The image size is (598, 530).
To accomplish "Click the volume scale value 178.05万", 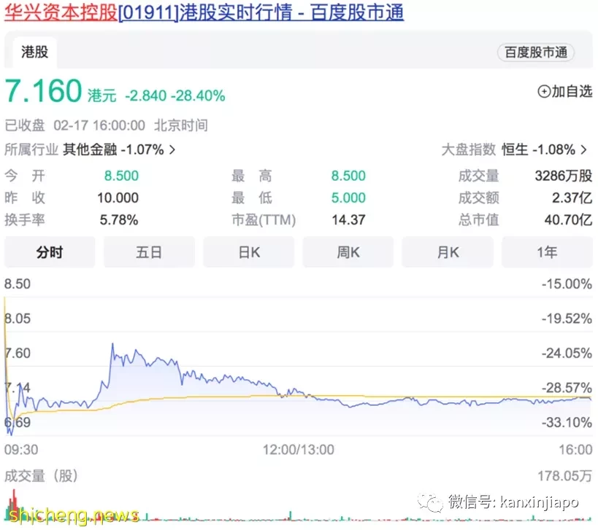I will pyautogui.click(x=565, y=476).
